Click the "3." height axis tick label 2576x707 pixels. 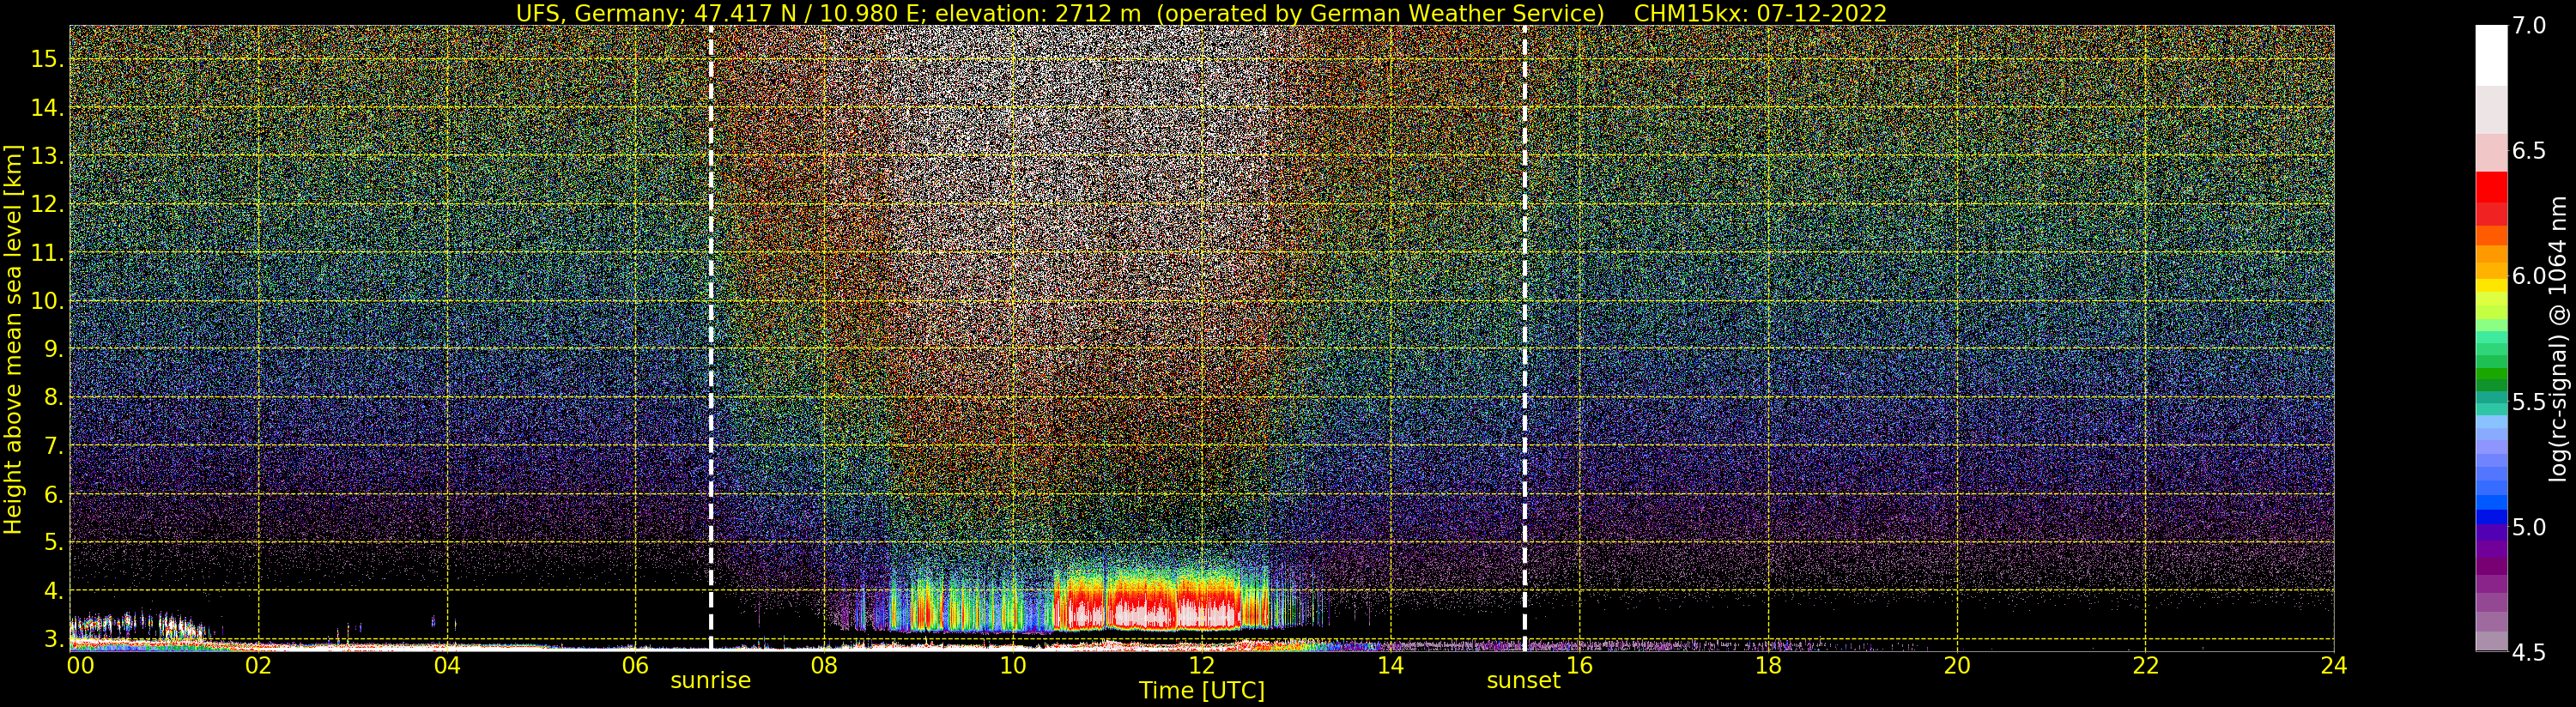click(54, 638)
